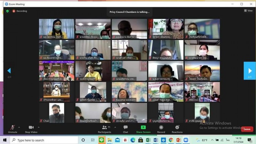
Task: Leave the meeting
Action: coord(247,129)
